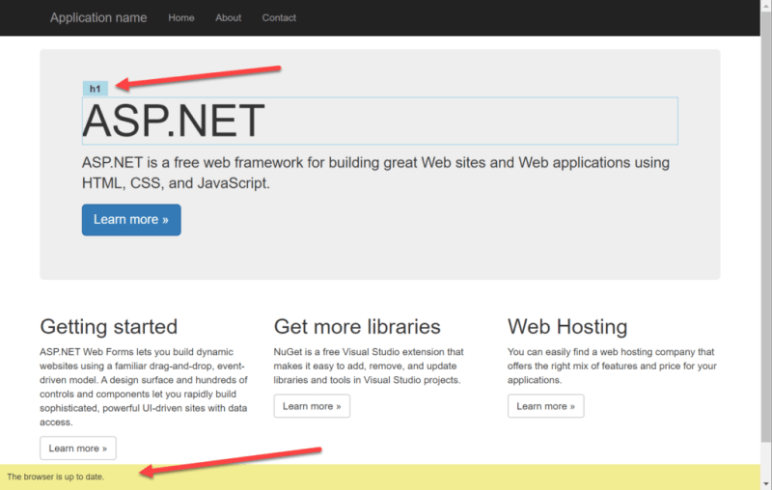Click 'The browser is up to date.' message

tap(56, 476)
